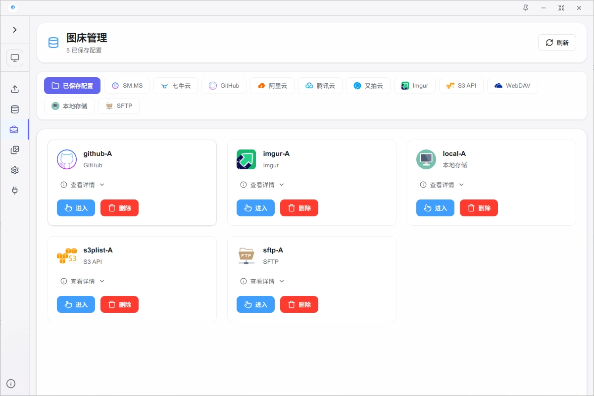Expand 查看详情 on the sftp-A card

[262, 281]
